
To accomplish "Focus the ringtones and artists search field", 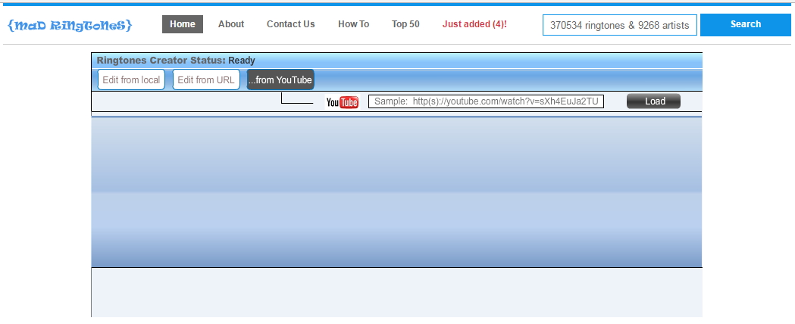I will point(619,25).
